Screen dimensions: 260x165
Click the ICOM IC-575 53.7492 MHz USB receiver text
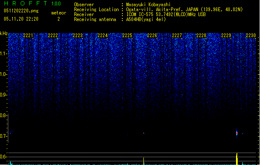tap(166, 14)
